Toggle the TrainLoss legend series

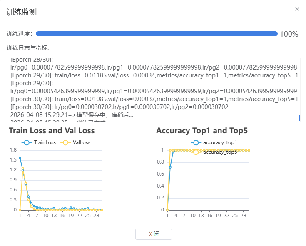39,142
